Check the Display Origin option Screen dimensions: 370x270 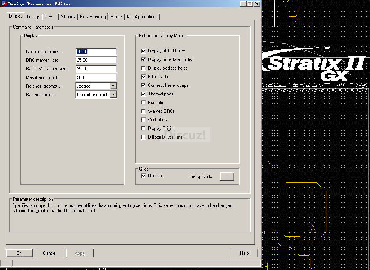(x=143, y=128)
